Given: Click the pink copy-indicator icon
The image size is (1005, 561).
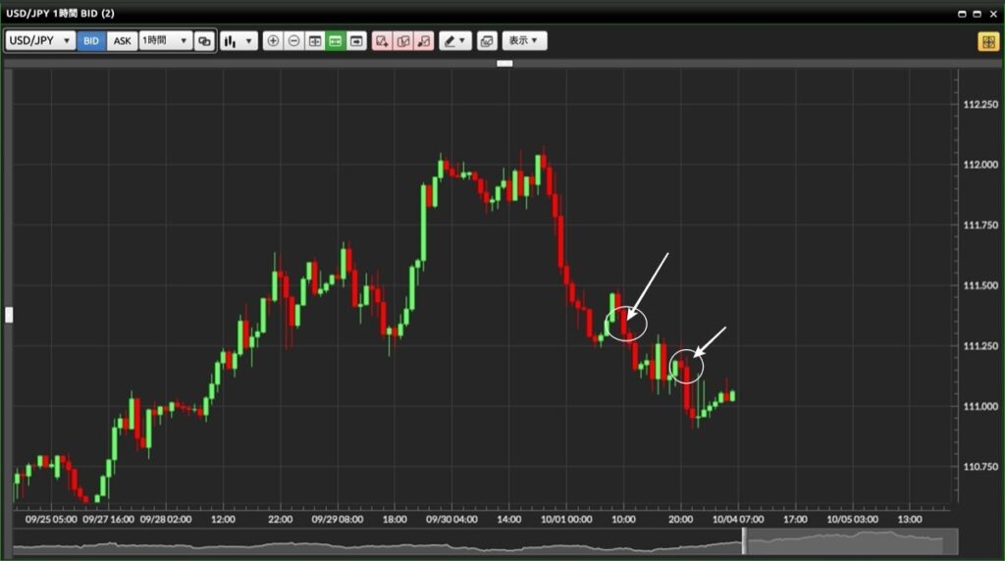Looking at the screenshot, I should click(403, 41).
